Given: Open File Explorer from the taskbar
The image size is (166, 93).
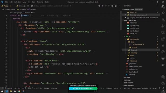Looking at the screenshot, I should pos(11,91).
